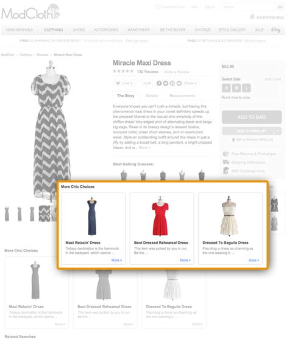Click the Write a Review link

[177, 72]
